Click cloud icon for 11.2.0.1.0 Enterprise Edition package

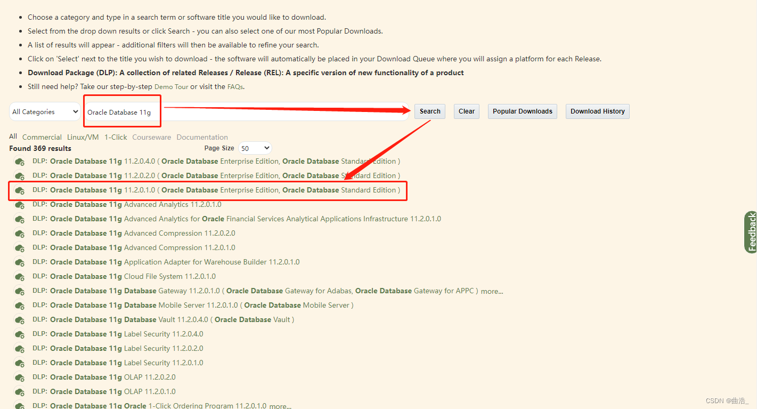tap(20, 190)
